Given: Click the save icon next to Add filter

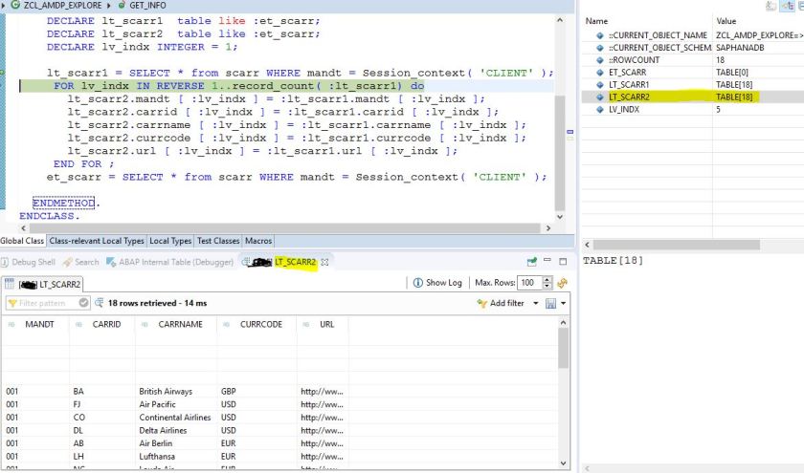Looking at the screenshot, I should tap(552, 304).
